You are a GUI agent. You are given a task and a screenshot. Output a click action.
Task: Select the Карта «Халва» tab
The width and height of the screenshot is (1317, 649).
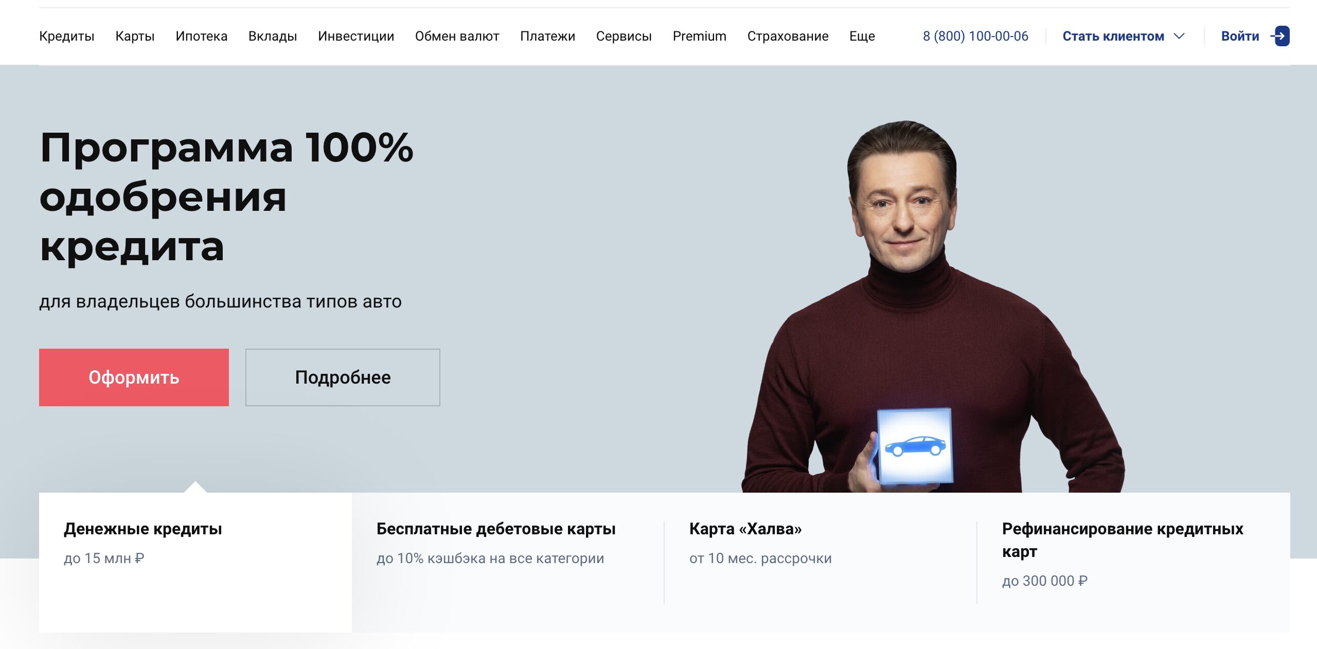[x=821, y=562]
